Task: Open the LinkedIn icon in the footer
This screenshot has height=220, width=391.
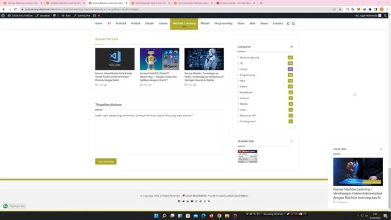Action: pos(188,201)
